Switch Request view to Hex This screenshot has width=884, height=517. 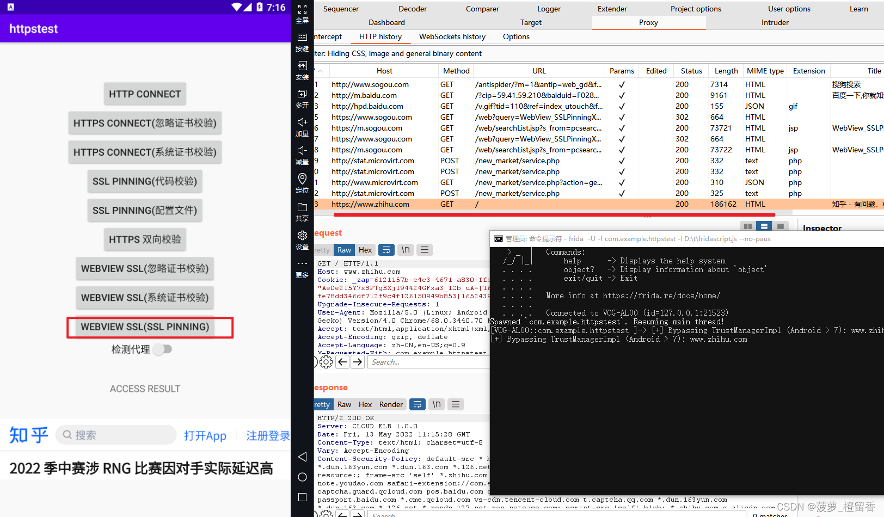pos(365,250)
